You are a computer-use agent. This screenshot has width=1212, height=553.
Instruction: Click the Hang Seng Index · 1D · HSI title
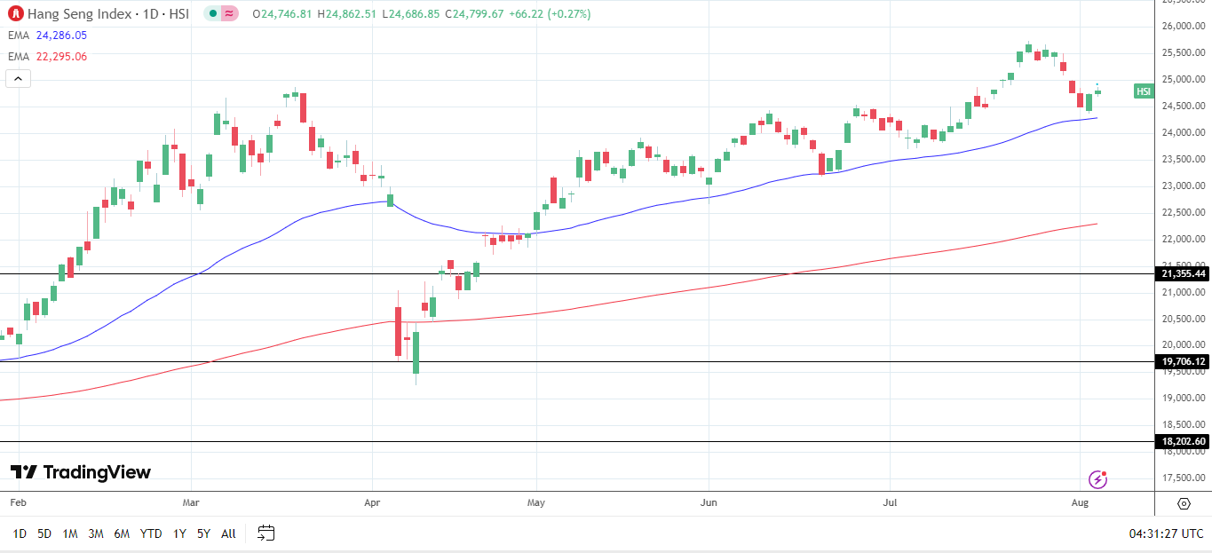pos(108,14)
